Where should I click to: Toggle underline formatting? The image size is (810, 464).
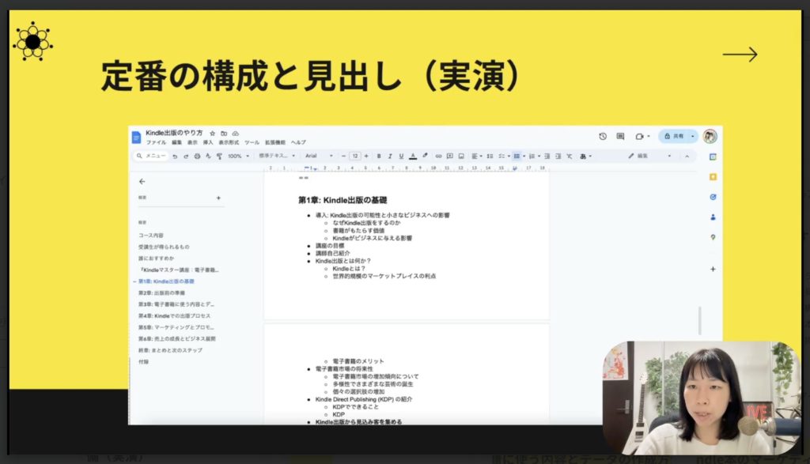(401, 157)
